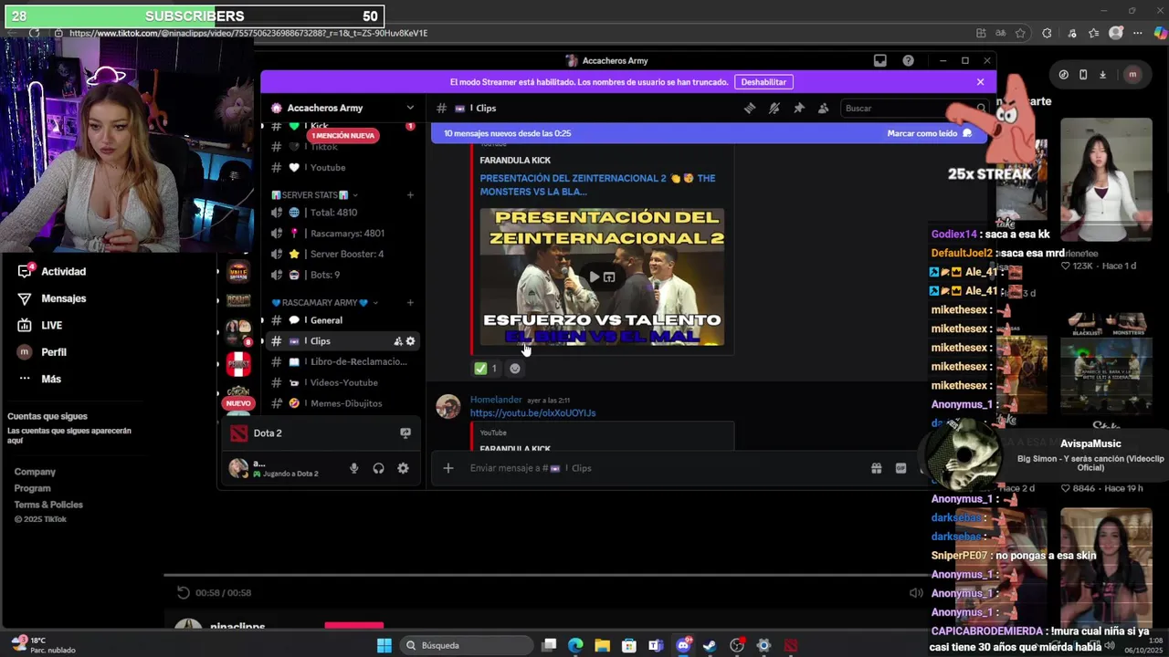Show member list icon in Discord header
The height and width of the screenshot is (657, 1169).
[823, 108]
